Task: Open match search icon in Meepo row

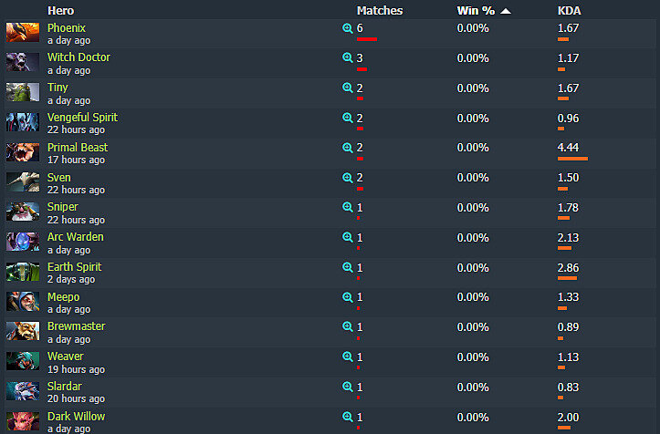Action: (347, 297)
